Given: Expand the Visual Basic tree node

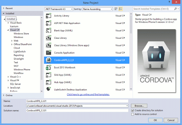Looking at the screenshot, I should point(8,23).
